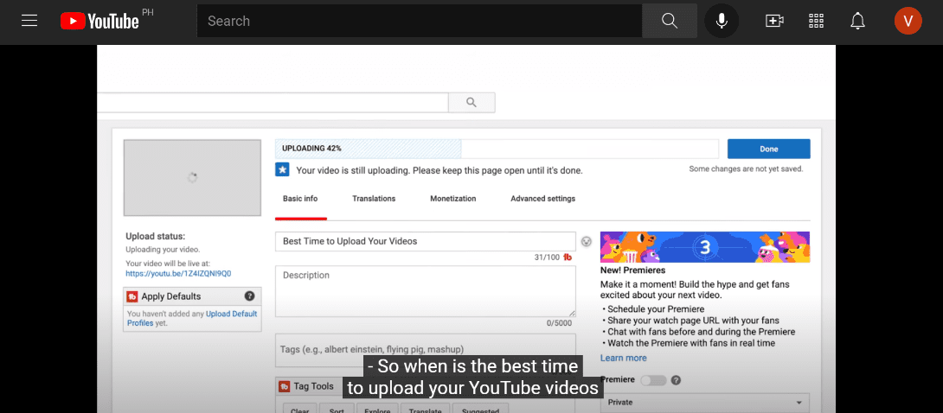This screenshot has width=943, height=413.
Task: Open the Private visibility dropdown
Action: pos(705,402)
